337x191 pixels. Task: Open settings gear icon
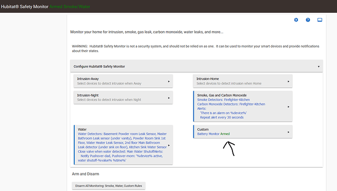coord(296,20)
